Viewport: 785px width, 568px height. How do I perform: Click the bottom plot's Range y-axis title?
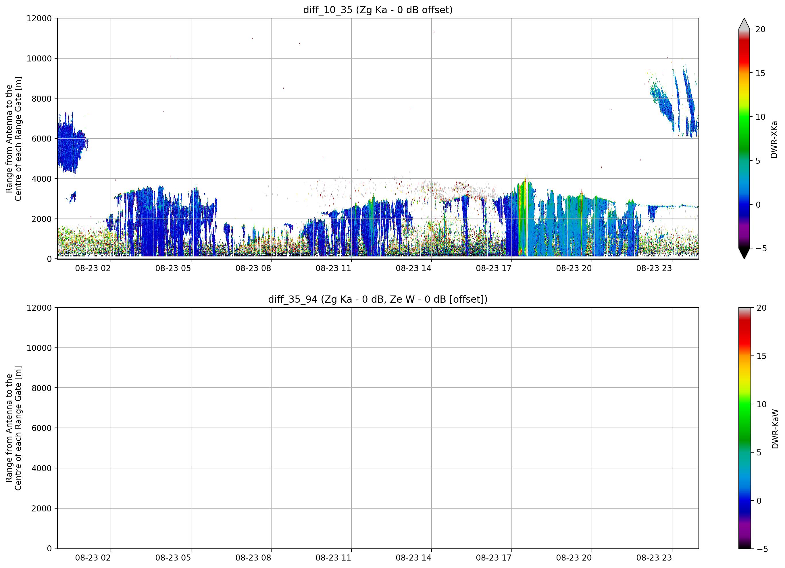(x=14, y=428)
